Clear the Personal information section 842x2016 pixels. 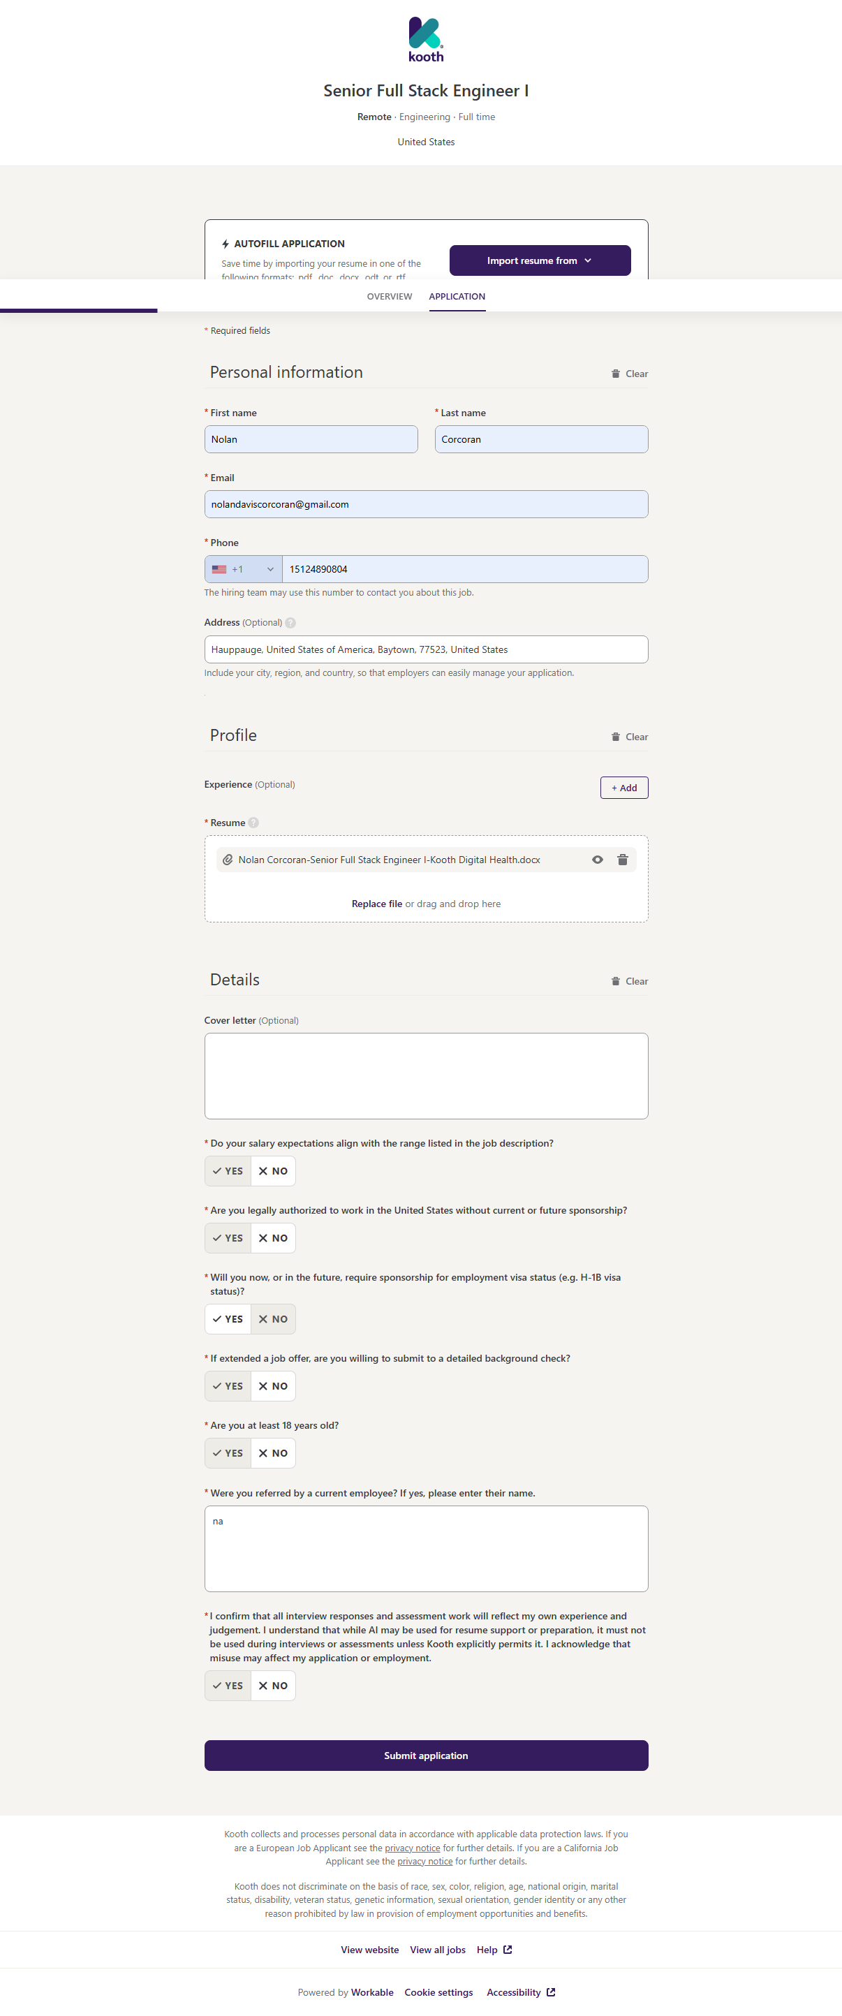(629, 374)
